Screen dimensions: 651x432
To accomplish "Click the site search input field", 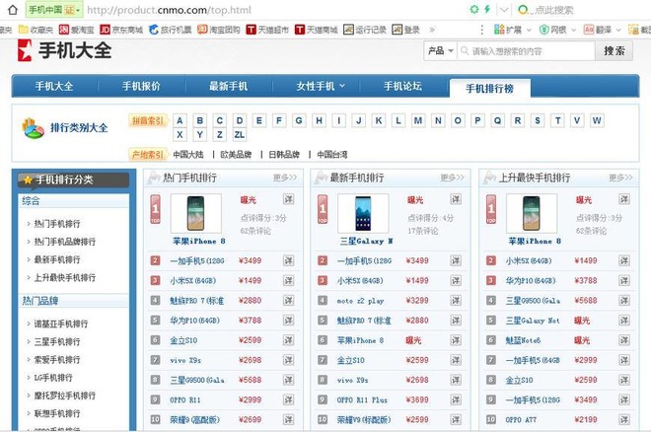I will coord(526,51).
